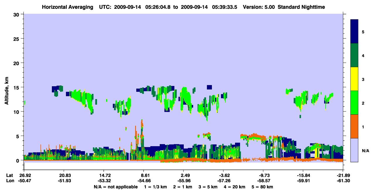Click the orange color bar segment labeled 1
This screenshot has height=195, width=381.
354,126
